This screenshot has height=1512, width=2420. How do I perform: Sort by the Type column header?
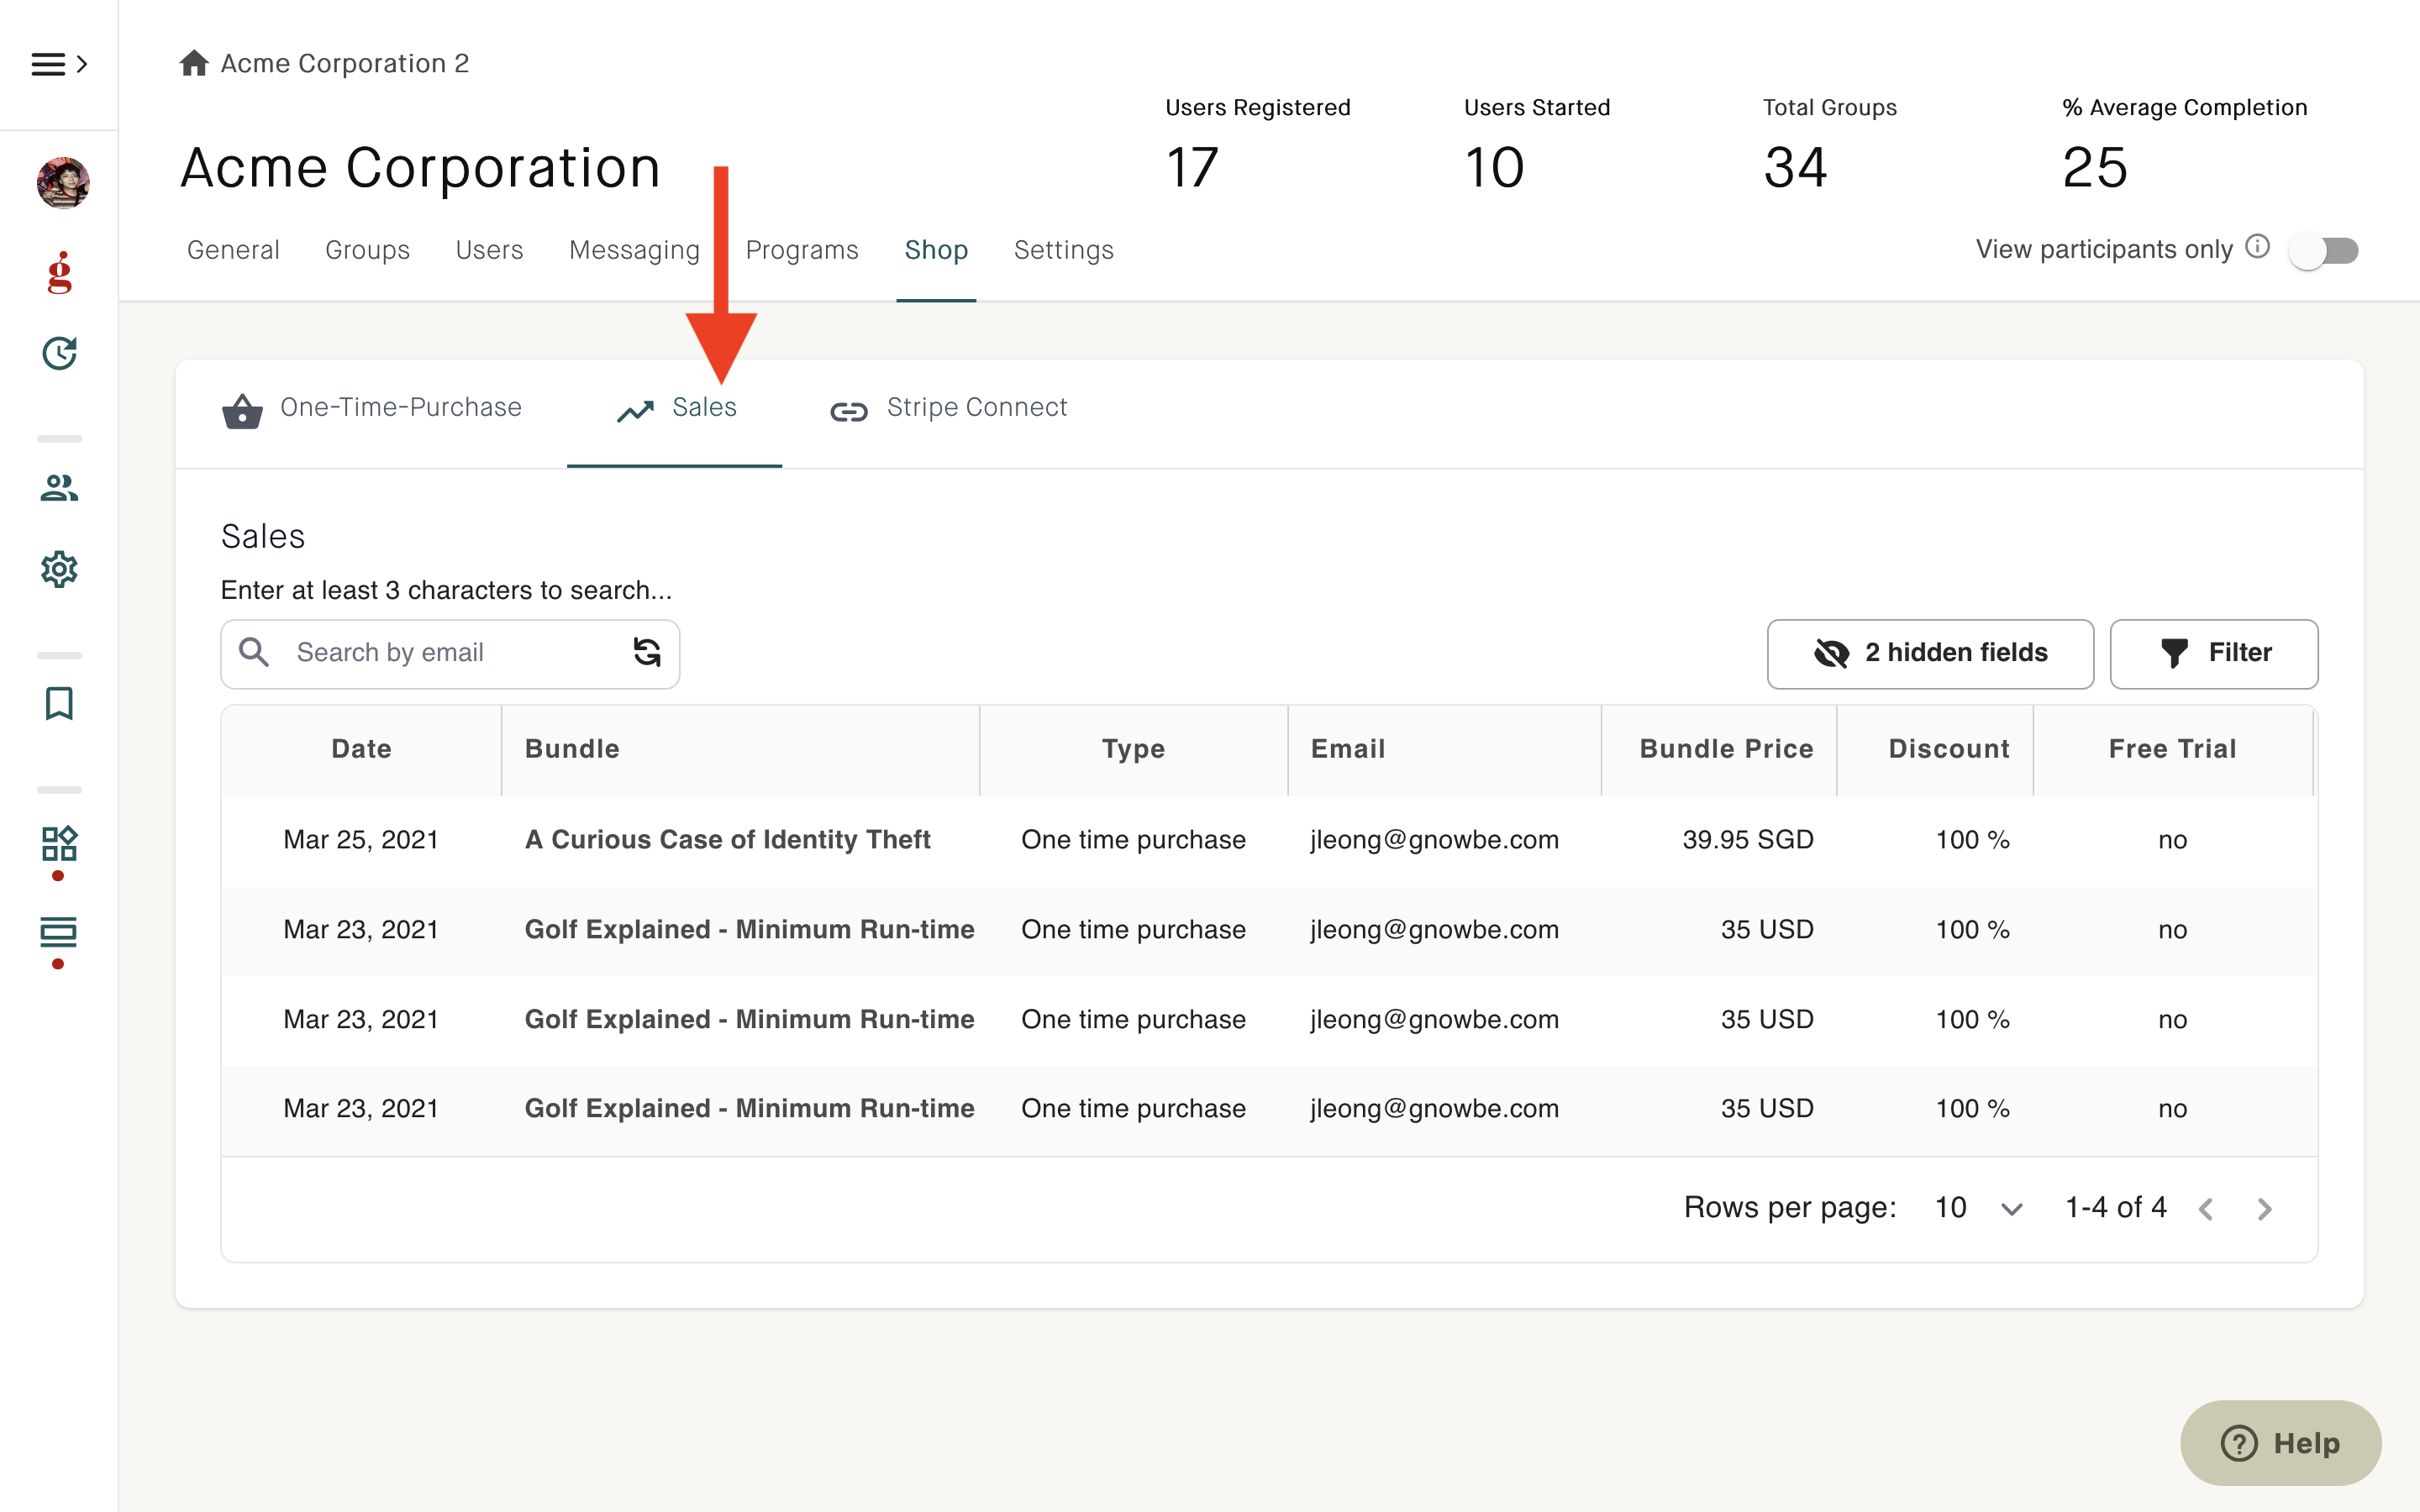point(1133,749)
